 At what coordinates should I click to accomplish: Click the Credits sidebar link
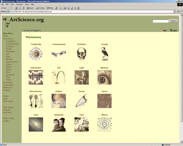[x=6, y=121]
